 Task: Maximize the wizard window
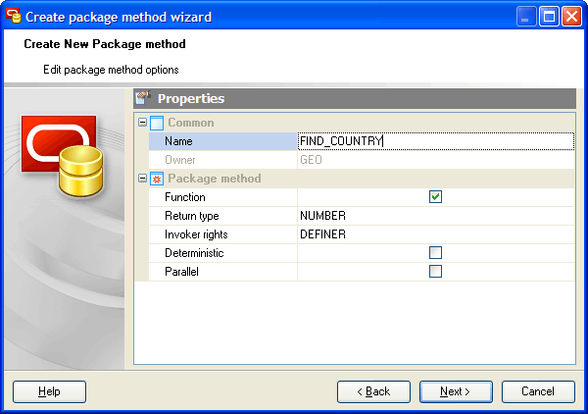(x=549, y=17)
